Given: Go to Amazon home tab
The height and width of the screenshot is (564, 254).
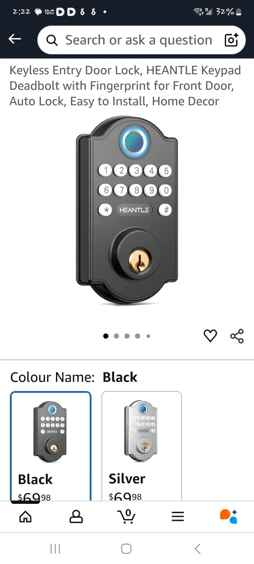Looking at the screenshot, I should click(x=25, y=517).
